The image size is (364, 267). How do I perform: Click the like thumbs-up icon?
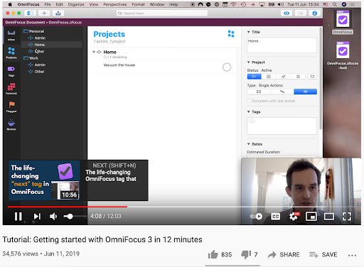pyautogui.click(x=213, y=255)
